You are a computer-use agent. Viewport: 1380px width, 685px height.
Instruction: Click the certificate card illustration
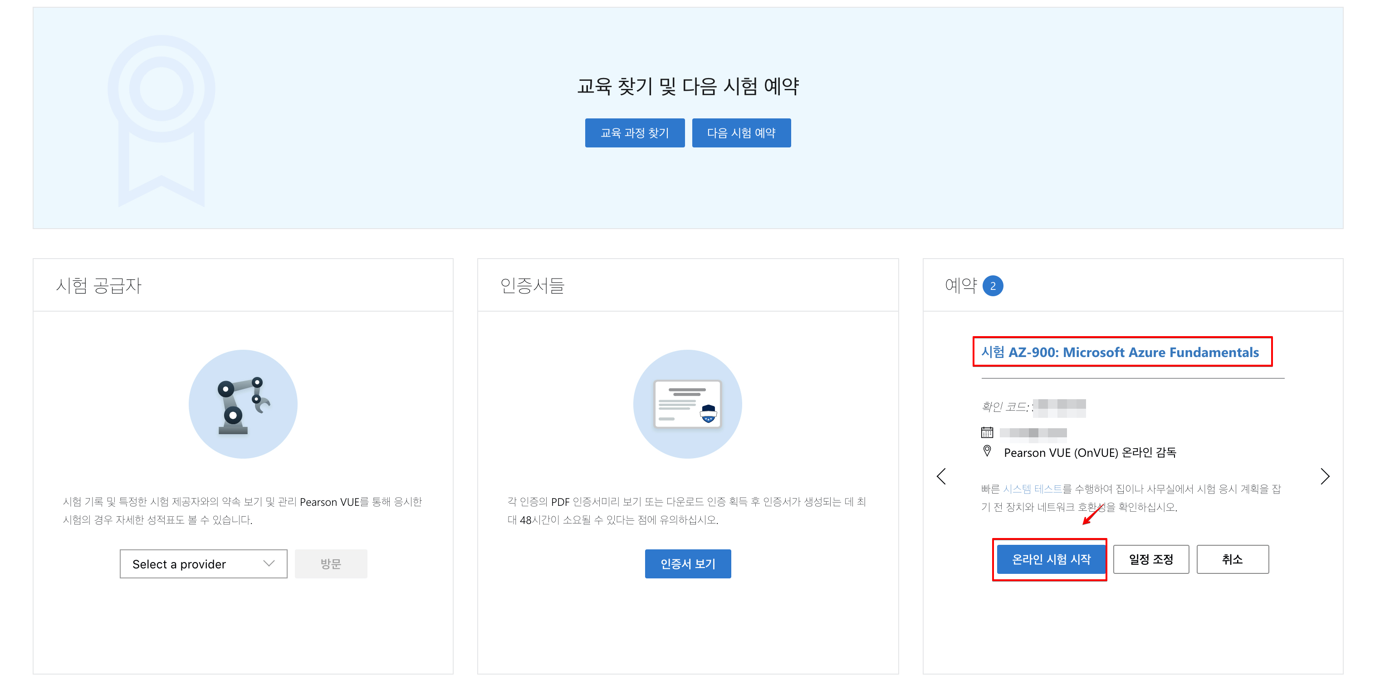[x=687, y=404]
